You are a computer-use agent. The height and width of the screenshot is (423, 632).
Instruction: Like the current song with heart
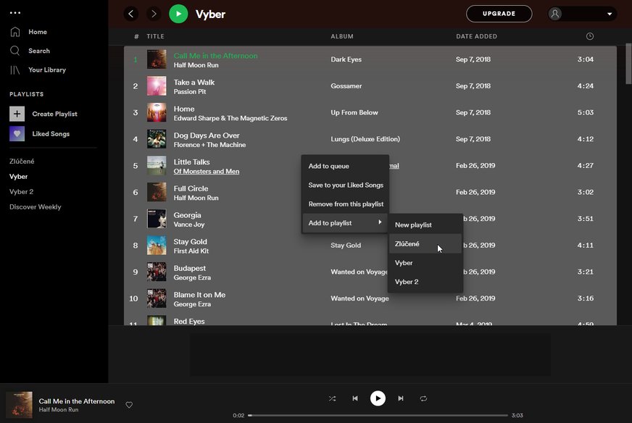[129, 405]
